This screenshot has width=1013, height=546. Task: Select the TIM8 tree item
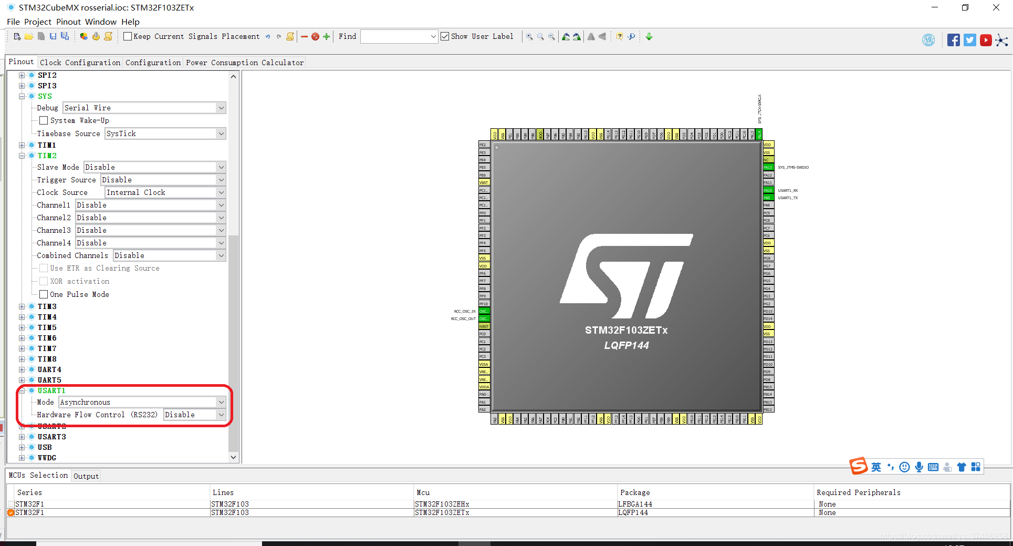[47, 359]
